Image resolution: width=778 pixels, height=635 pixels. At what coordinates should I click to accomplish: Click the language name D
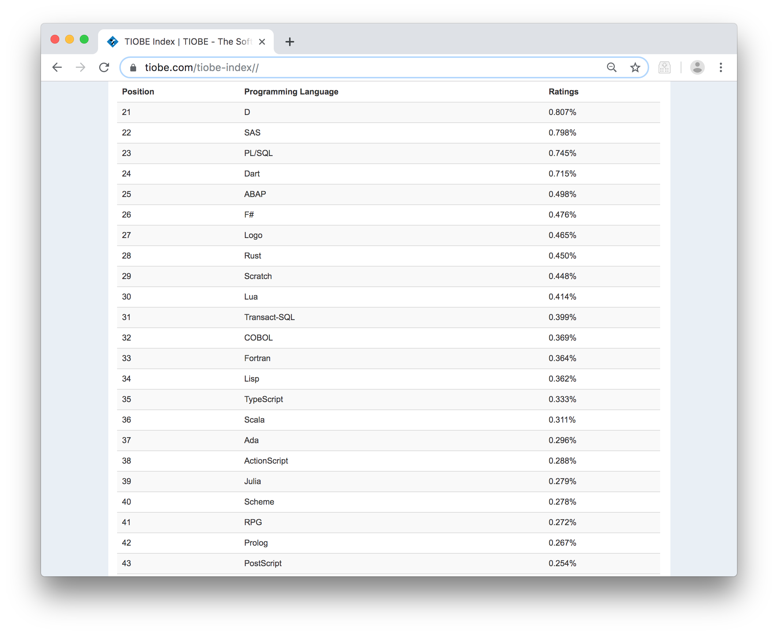tap(247, 112)
